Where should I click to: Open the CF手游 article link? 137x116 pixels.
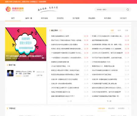click(101, 62)
